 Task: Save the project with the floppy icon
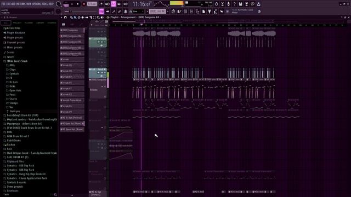coord(240,4)
